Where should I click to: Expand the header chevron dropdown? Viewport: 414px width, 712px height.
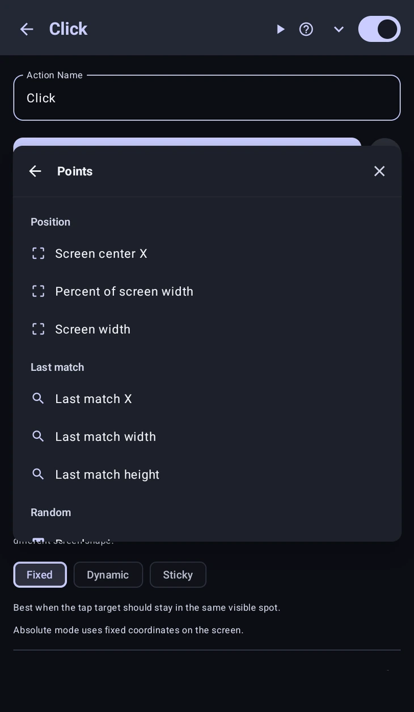tap(339, 29)
